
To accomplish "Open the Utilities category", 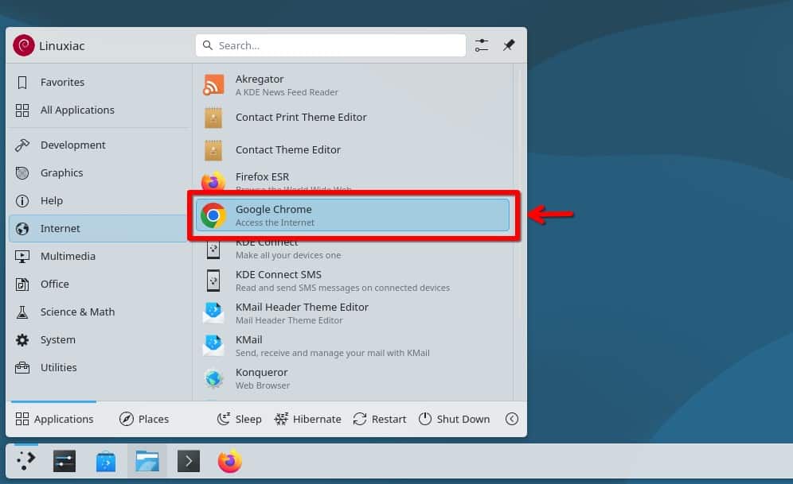I will click(x=99, y=367).
